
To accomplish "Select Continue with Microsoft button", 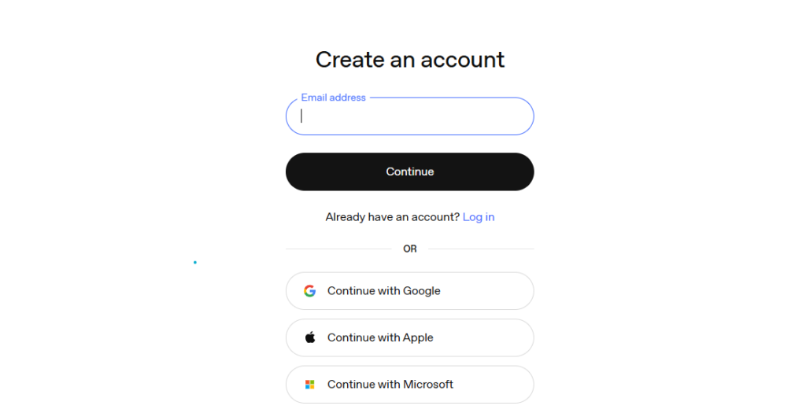I will [x=409, y=385].
